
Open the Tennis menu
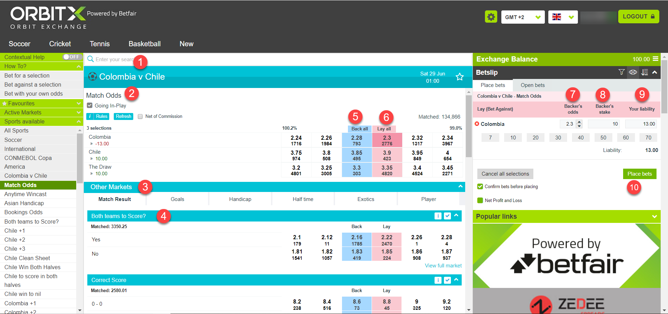coord(100,44)
